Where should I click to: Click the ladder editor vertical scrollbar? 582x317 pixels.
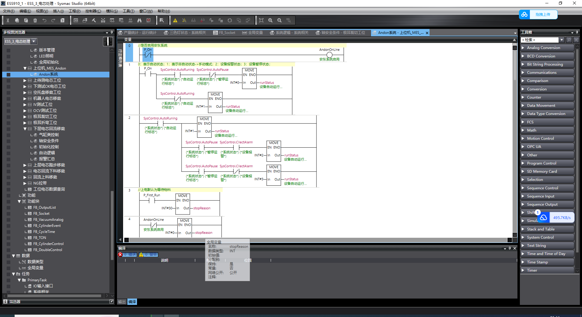515,65
